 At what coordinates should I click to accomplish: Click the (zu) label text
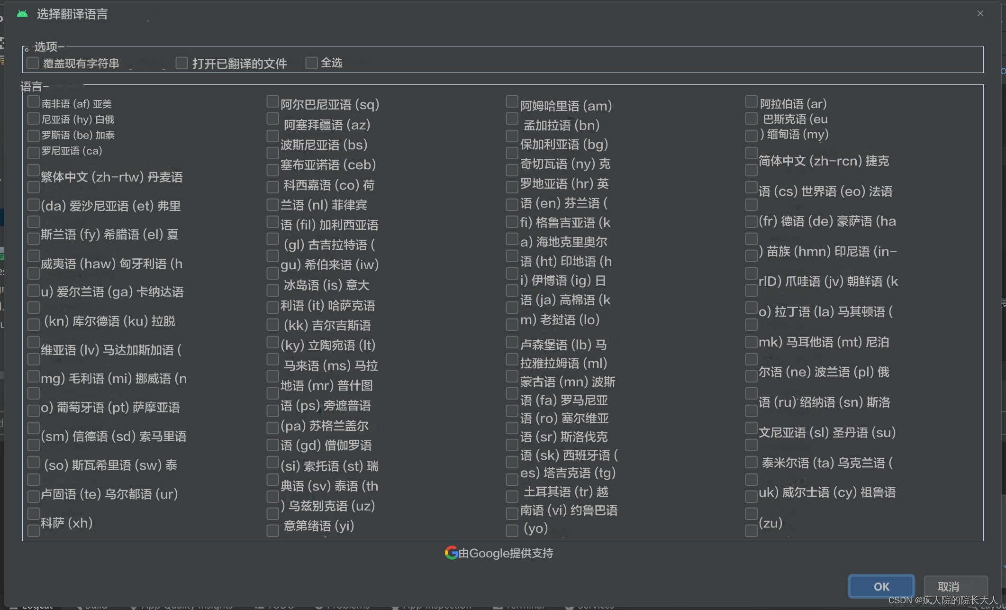pyautogui.click(x=770, y=523)
